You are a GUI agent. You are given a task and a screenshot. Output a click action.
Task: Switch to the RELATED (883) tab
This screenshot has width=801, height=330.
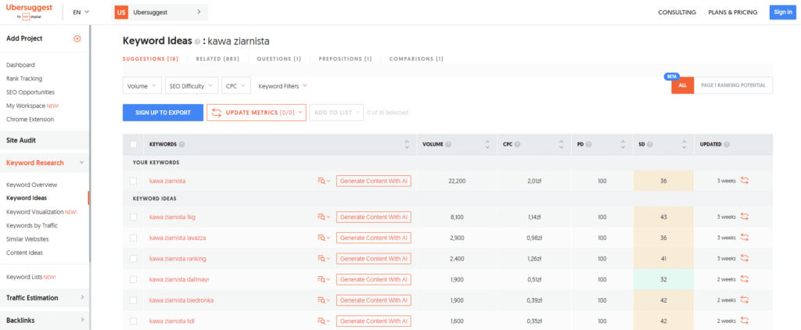[x=217, y=59]
